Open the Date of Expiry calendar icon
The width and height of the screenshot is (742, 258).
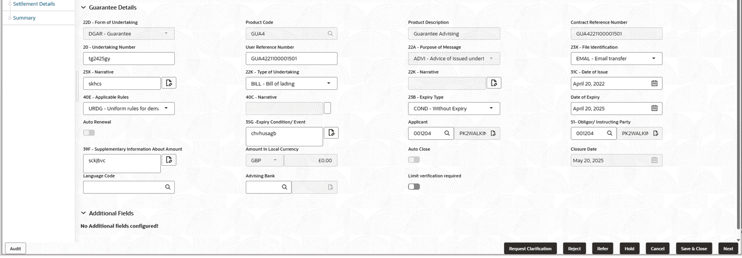click(654, 108)
